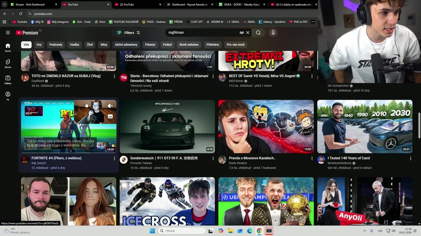The height and width of the screenshot is (236, 421).
Task: Open the Vy profile section in sidebar
Action: (x=8, y=96)
